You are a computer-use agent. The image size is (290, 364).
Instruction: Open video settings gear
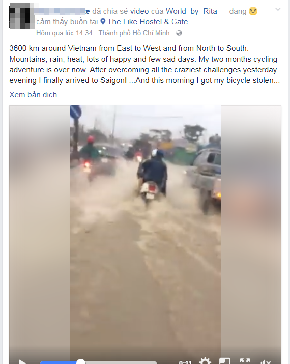pos(205,361)
